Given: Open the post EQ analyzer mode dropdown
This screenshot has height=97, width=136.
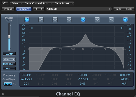Looking at the screenshot, I should tap(9, 64).
